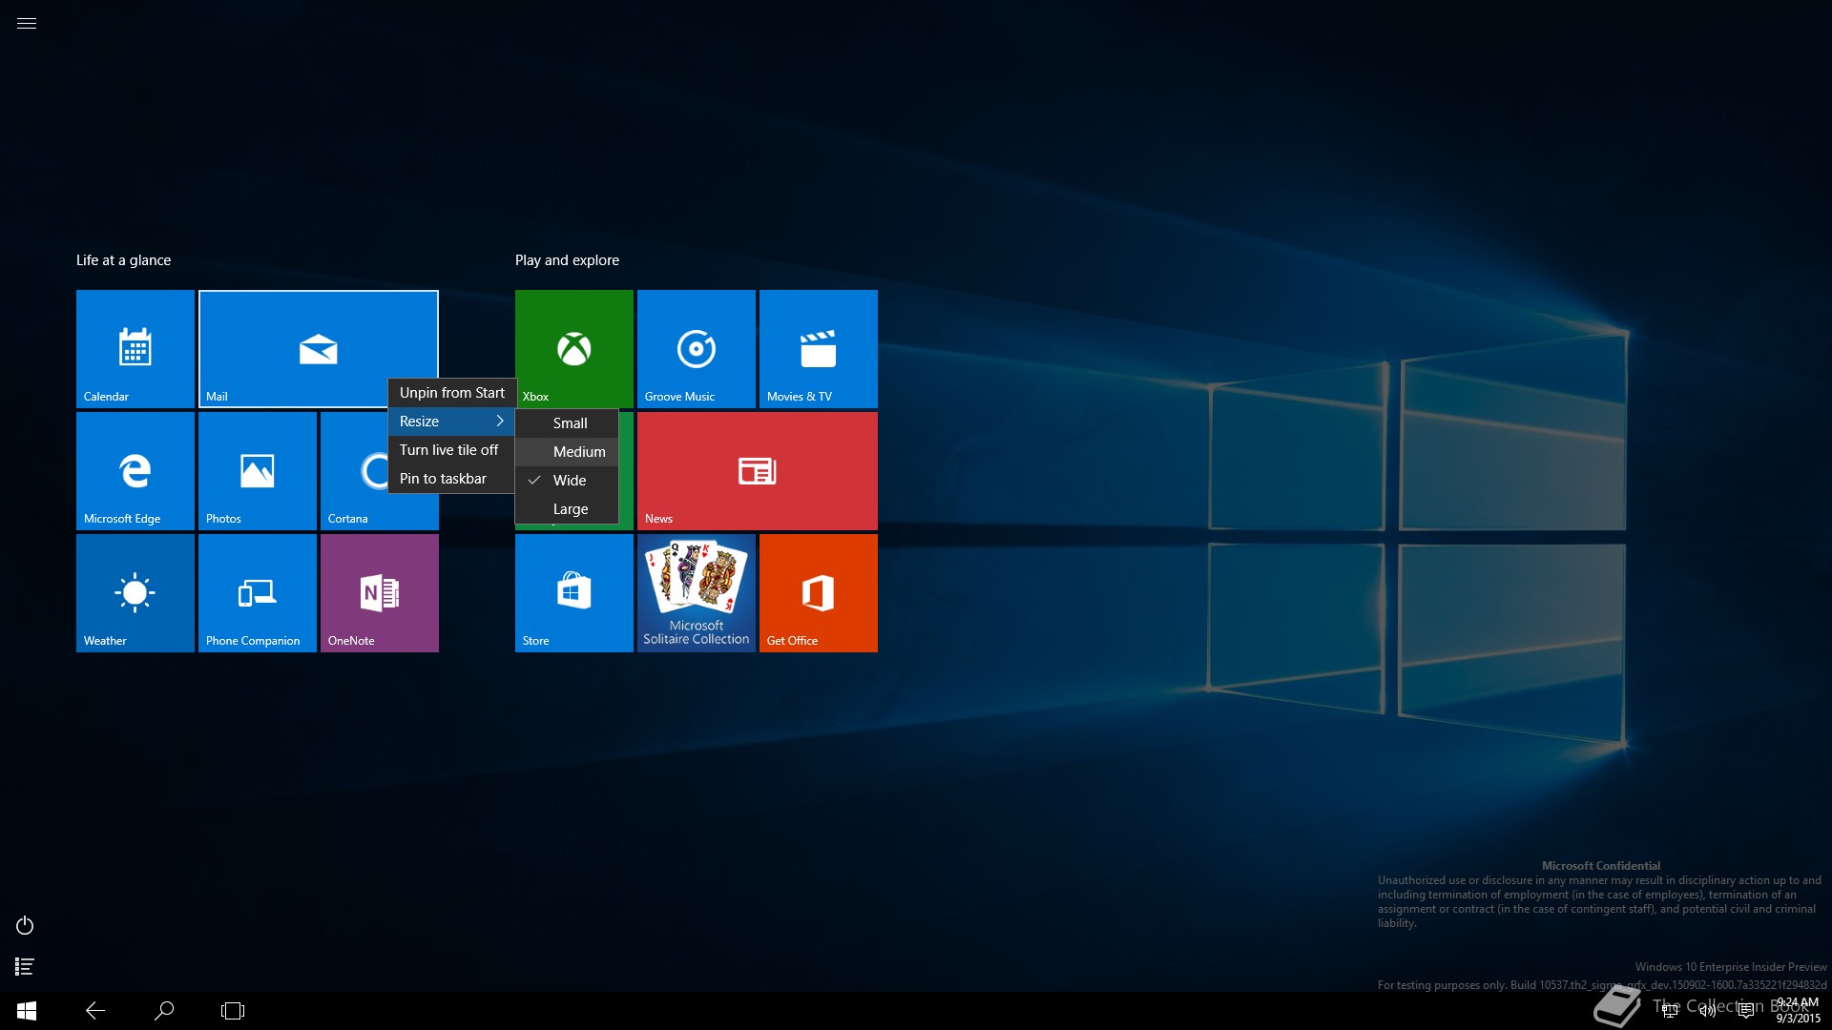This screenshot has width=1832, height=1030.
Task: Open the Weather tile
Action: click(135, 593)
